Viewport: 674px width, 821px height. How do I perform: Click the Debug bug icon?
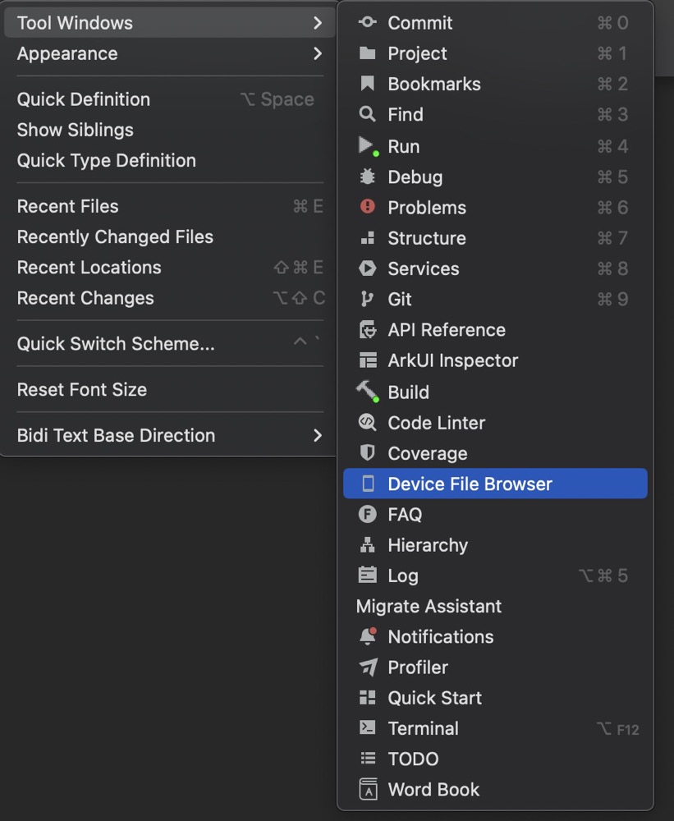pos(367,177)
